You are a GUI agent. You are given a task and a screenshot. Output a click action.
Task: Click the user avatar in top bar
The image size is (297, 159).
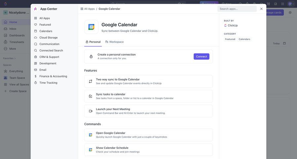(290, 4)
